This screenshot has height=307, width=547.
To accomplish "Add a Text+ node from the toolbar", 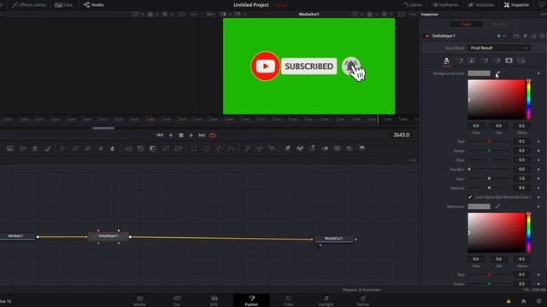I will pos(35,148).
